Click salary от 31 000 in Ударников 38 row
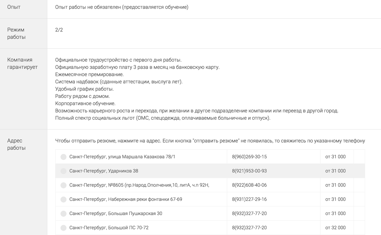The width and height of the screenshot is (381, 235). [x=335, y=171]
